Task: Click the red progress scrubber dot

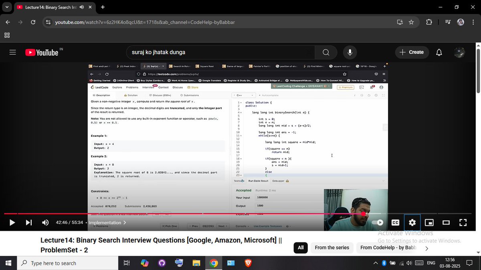Action: 363,214
